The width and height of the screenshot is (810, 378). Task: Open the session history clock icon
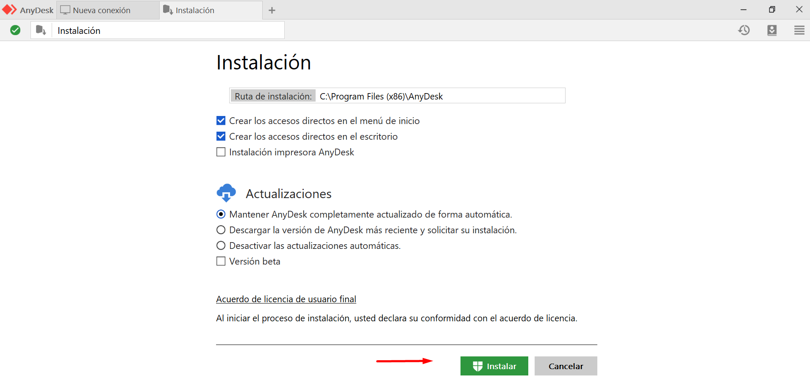point(744,30)
